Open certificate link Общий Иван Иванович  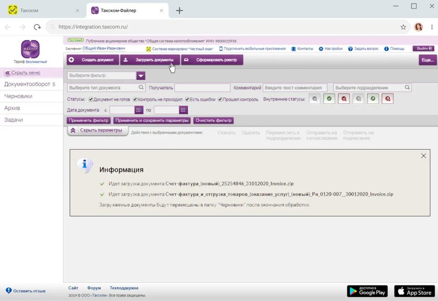[x=104, y=48]
